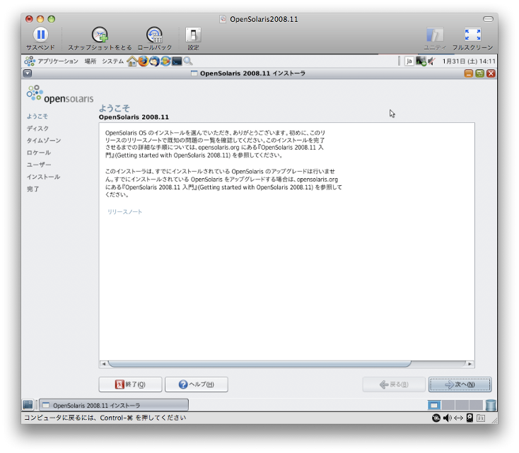Open the 場所 (Places) menu
This screenshot has width=519, height=453.
tap(91, 61)
